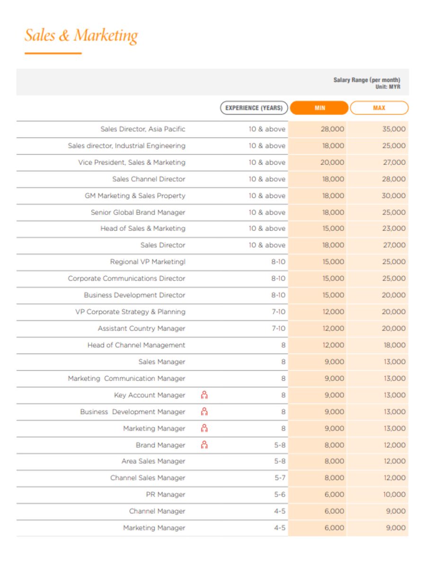Click the 5-6 experience value
This screenshot has width=426, height=569.
(280, 494)
